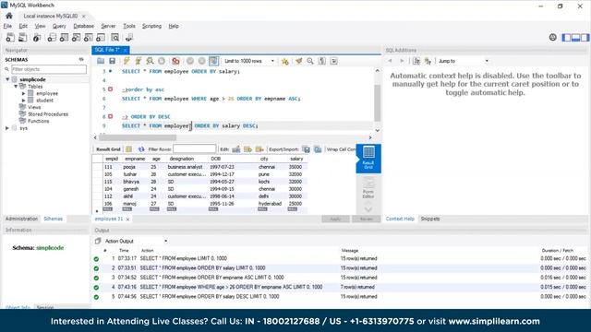The height and width of the screenshot is (332, 591).
Task: Click the create new view icon
Action: click(76, 38)
